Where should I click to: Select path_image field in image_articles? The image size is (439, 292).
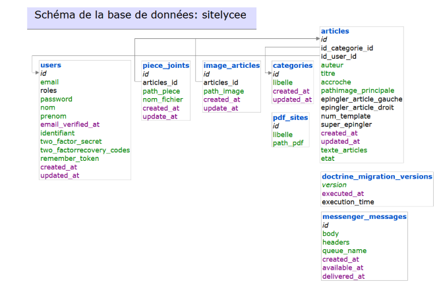pos(223,91)
